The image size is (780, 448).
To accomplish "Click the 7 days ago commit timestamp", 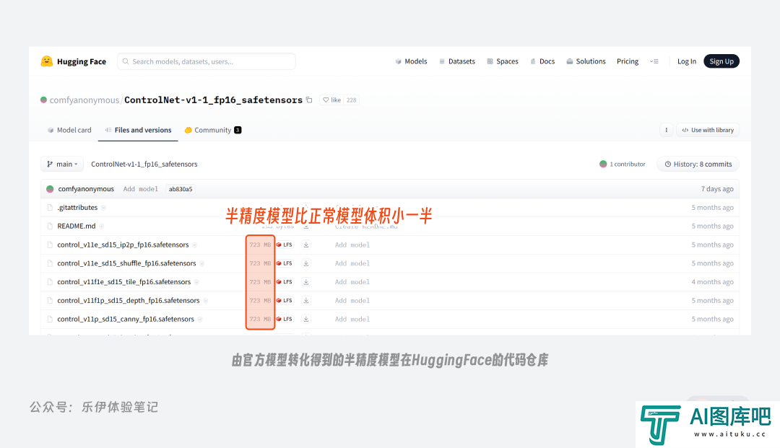I will (x=717, y=189).
